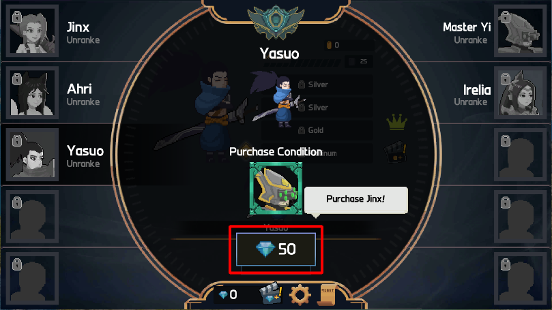Open the settings gear icon
The width and height of the screenshot is (552, 310).
coord(300,294)
